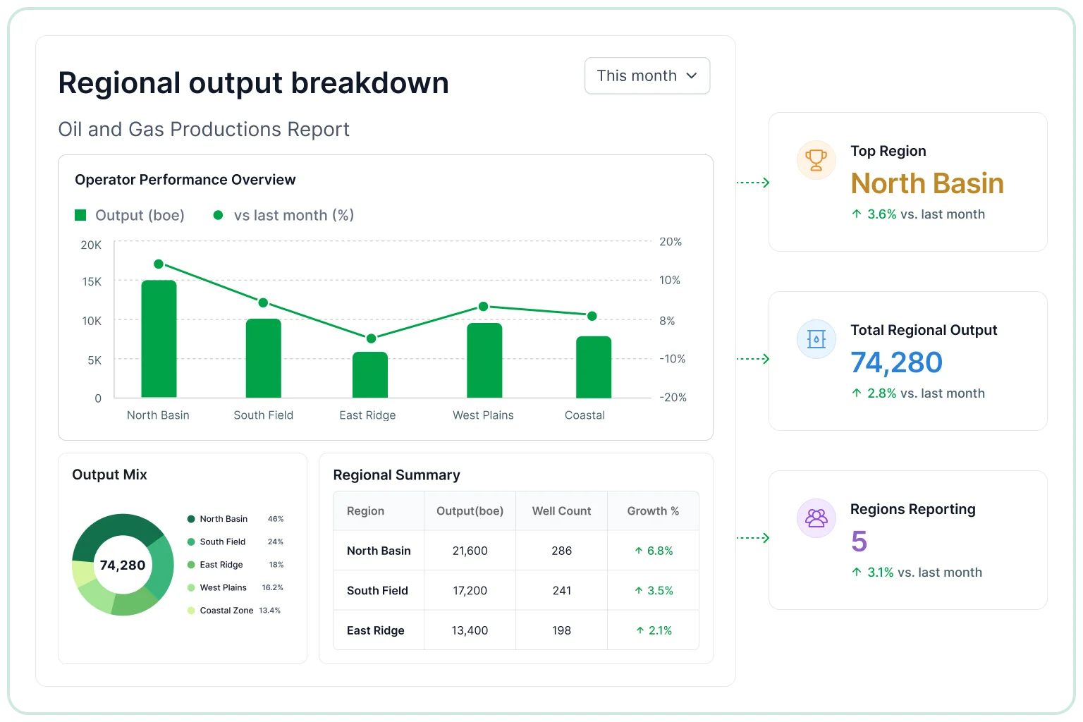Click the 18% value in Output Mix legend
Viewport: 1083px width, 722px height.
coord(276,565)
